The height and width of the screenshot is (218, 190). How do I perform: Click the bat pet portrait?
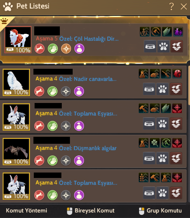(x=16, y=152)
